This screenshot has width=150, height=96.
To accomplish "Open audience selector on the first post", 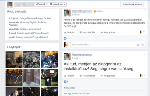I will click(x=142, y=32).
